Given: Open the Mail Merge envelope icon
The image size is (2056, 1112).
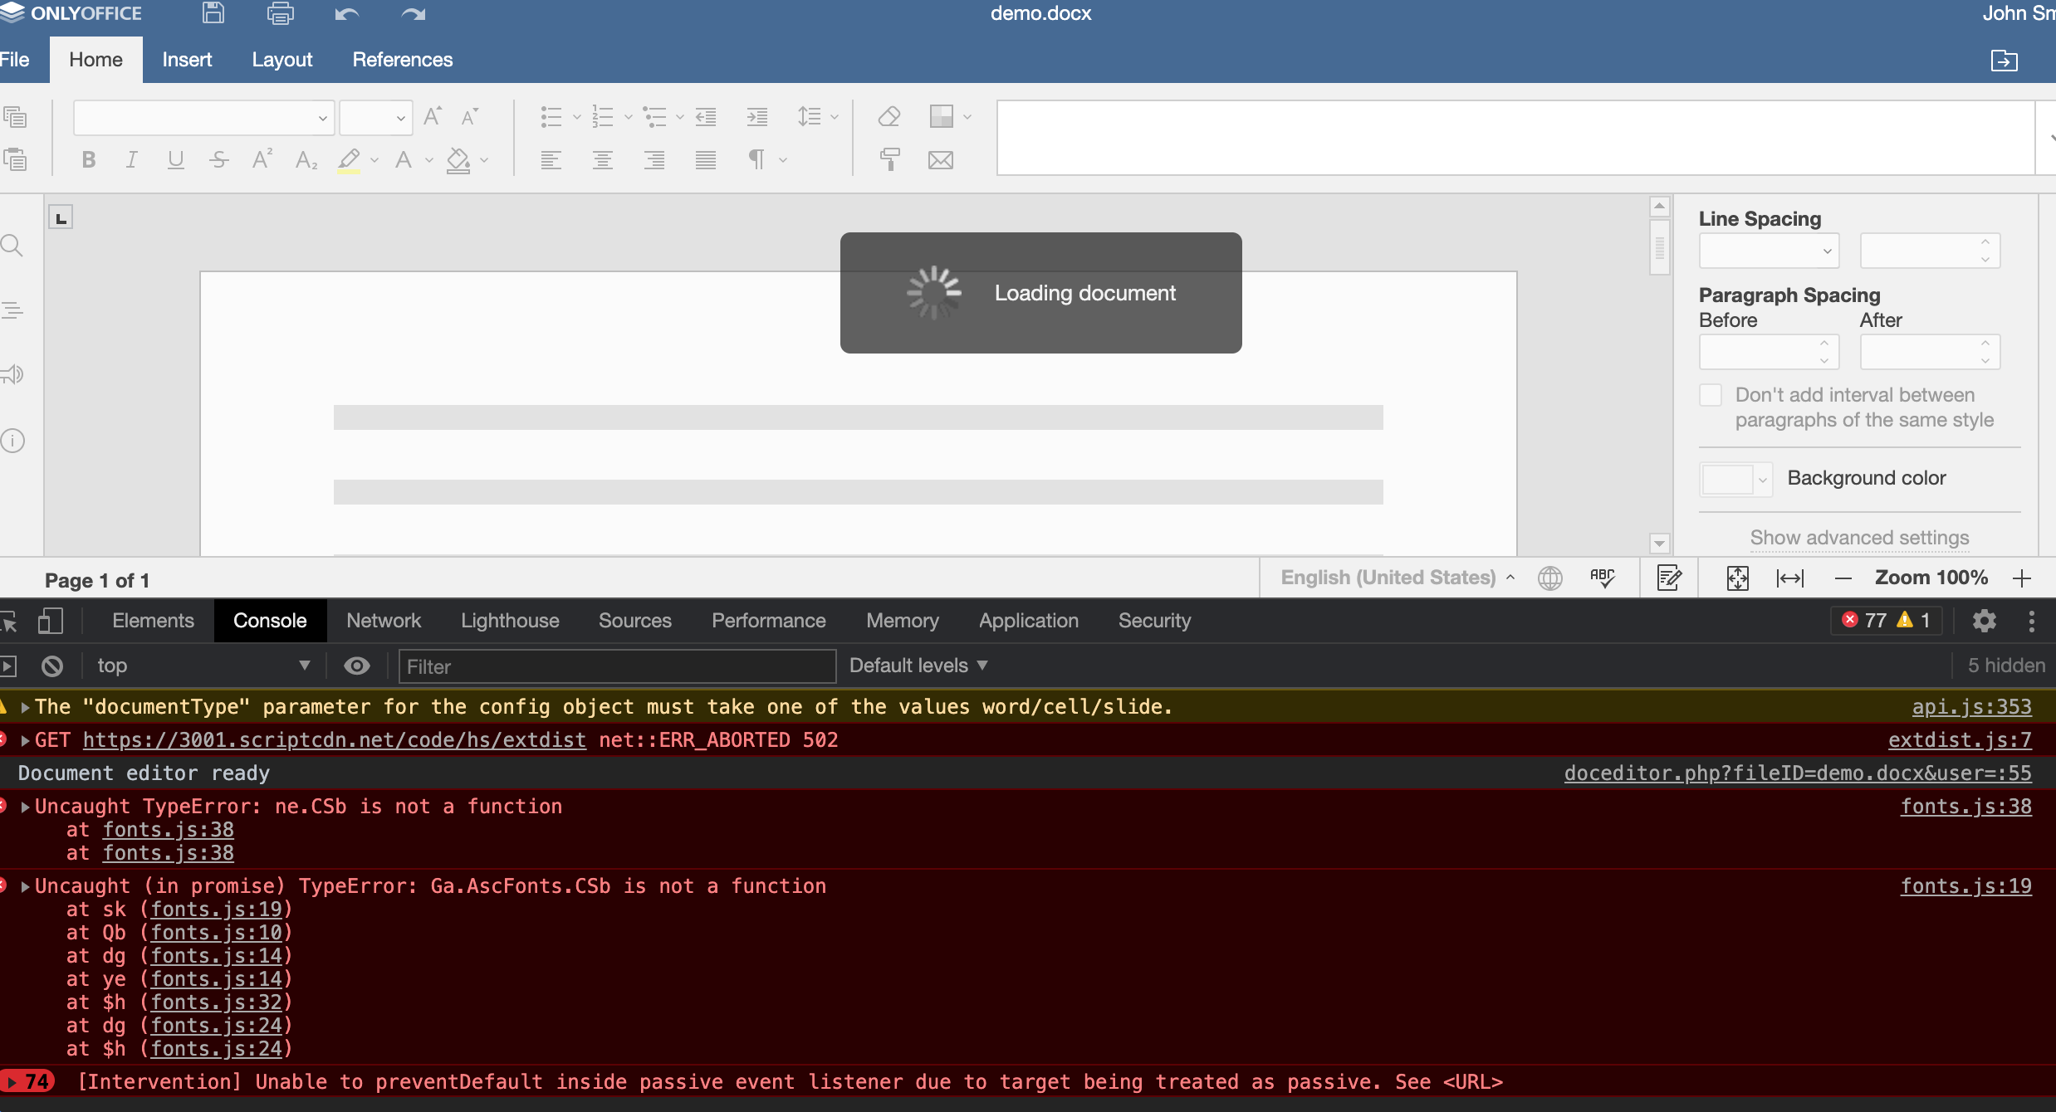Looking at the screenshot, I should click(941, 159).
